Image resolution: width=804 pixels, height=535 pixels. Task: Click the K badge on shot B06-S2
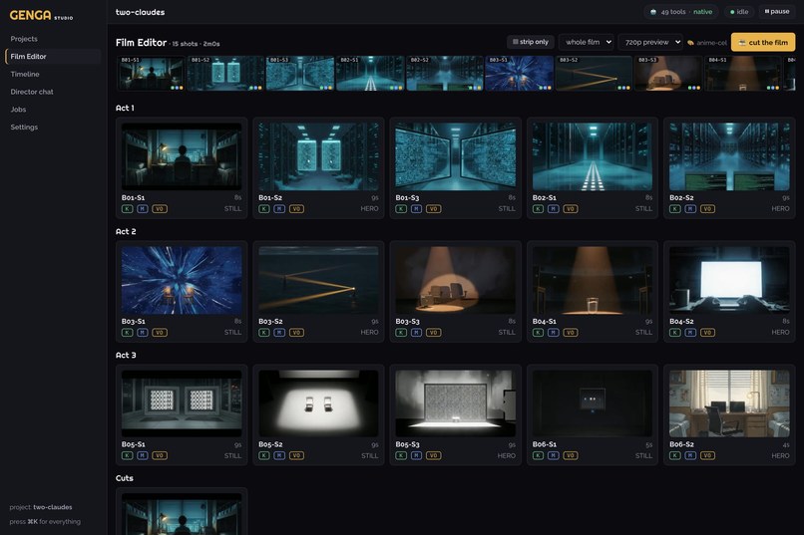tap(674, 455)
